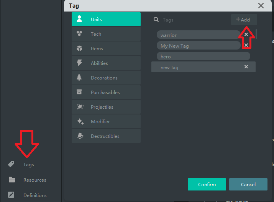Viewport: 274px width, 202px height.
Task: Select the Decorations category
Action: coord(106,78)
